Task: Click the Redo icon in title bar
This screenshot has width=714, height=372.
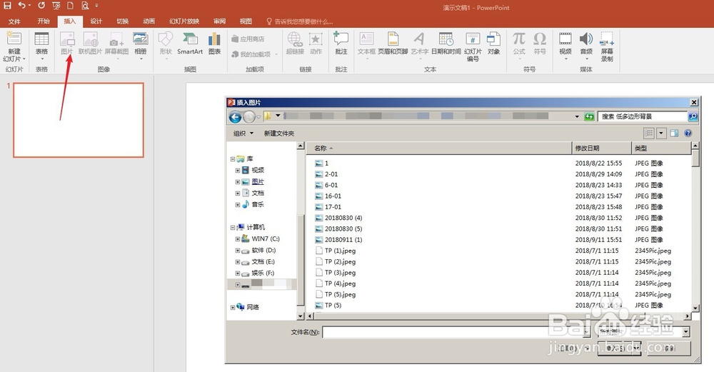Action: tap(41, 6)
